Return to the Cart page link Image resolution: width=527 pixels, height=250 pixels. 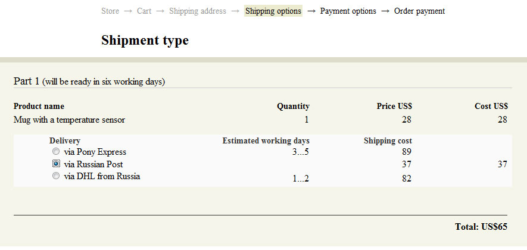[x=144, y=11]
